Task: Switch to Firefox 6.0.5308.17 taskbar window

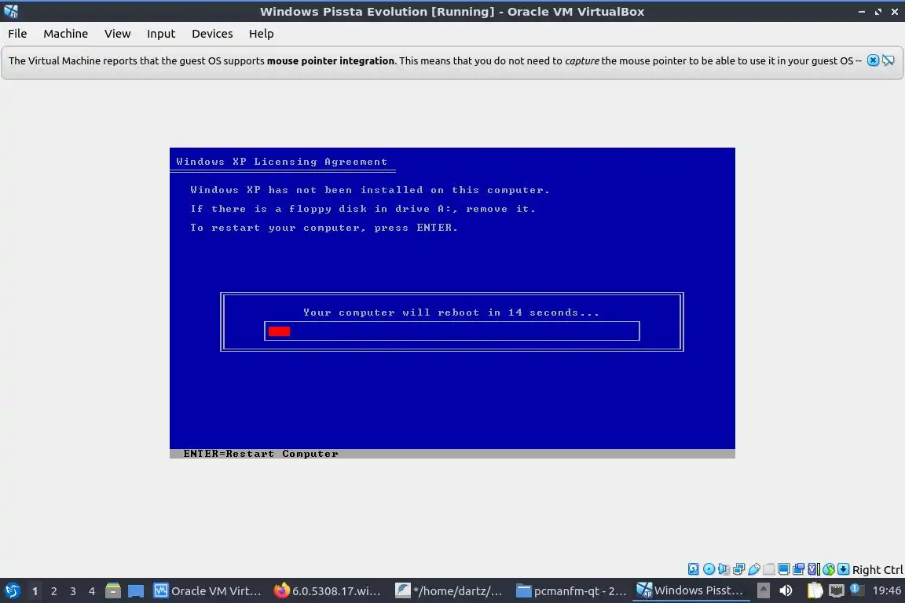Action: pos(328,590)
